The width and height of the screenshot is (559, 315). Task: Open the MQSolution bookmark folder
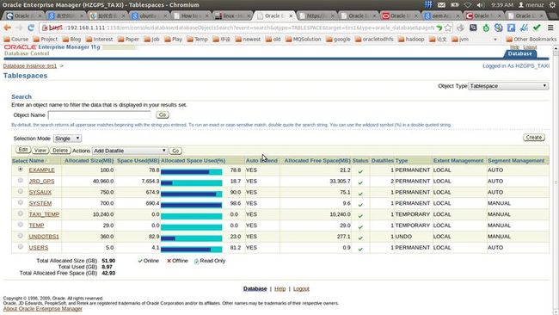tap(303, 40)
